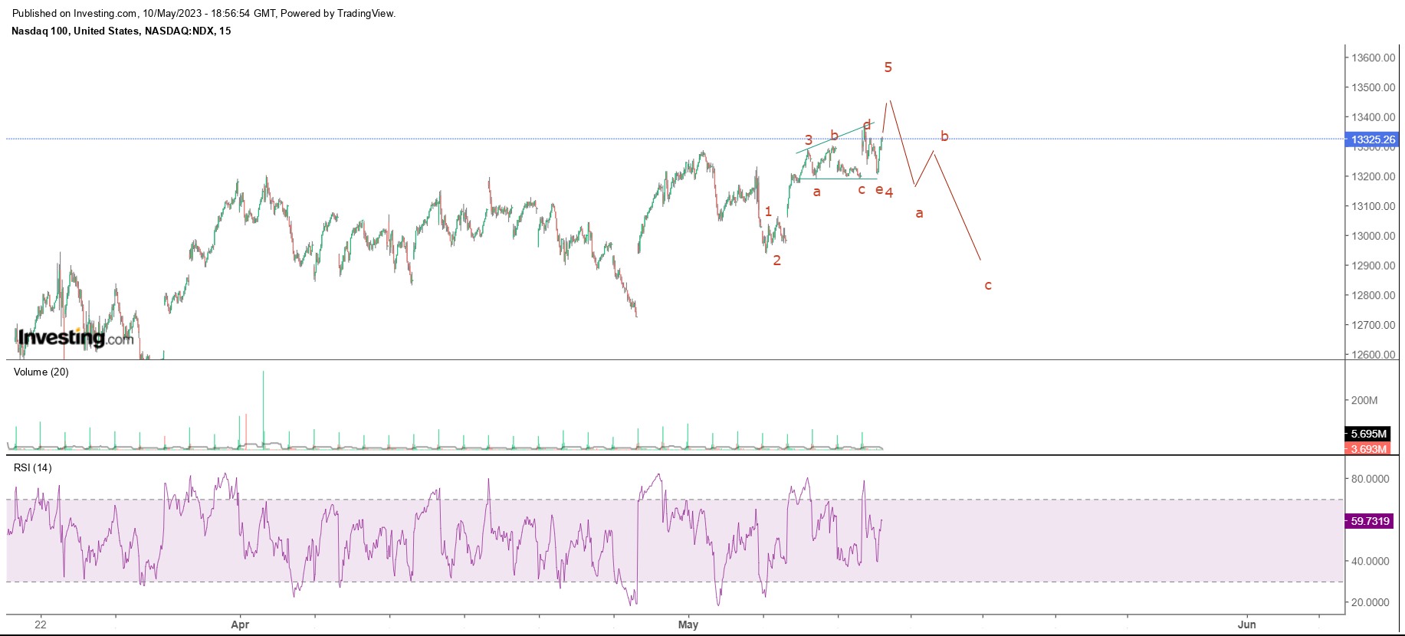Click the Investing.com logo watermark
Image resolution: width=1405 pixels, height=636 pixels.
click(x=75, y=338)
